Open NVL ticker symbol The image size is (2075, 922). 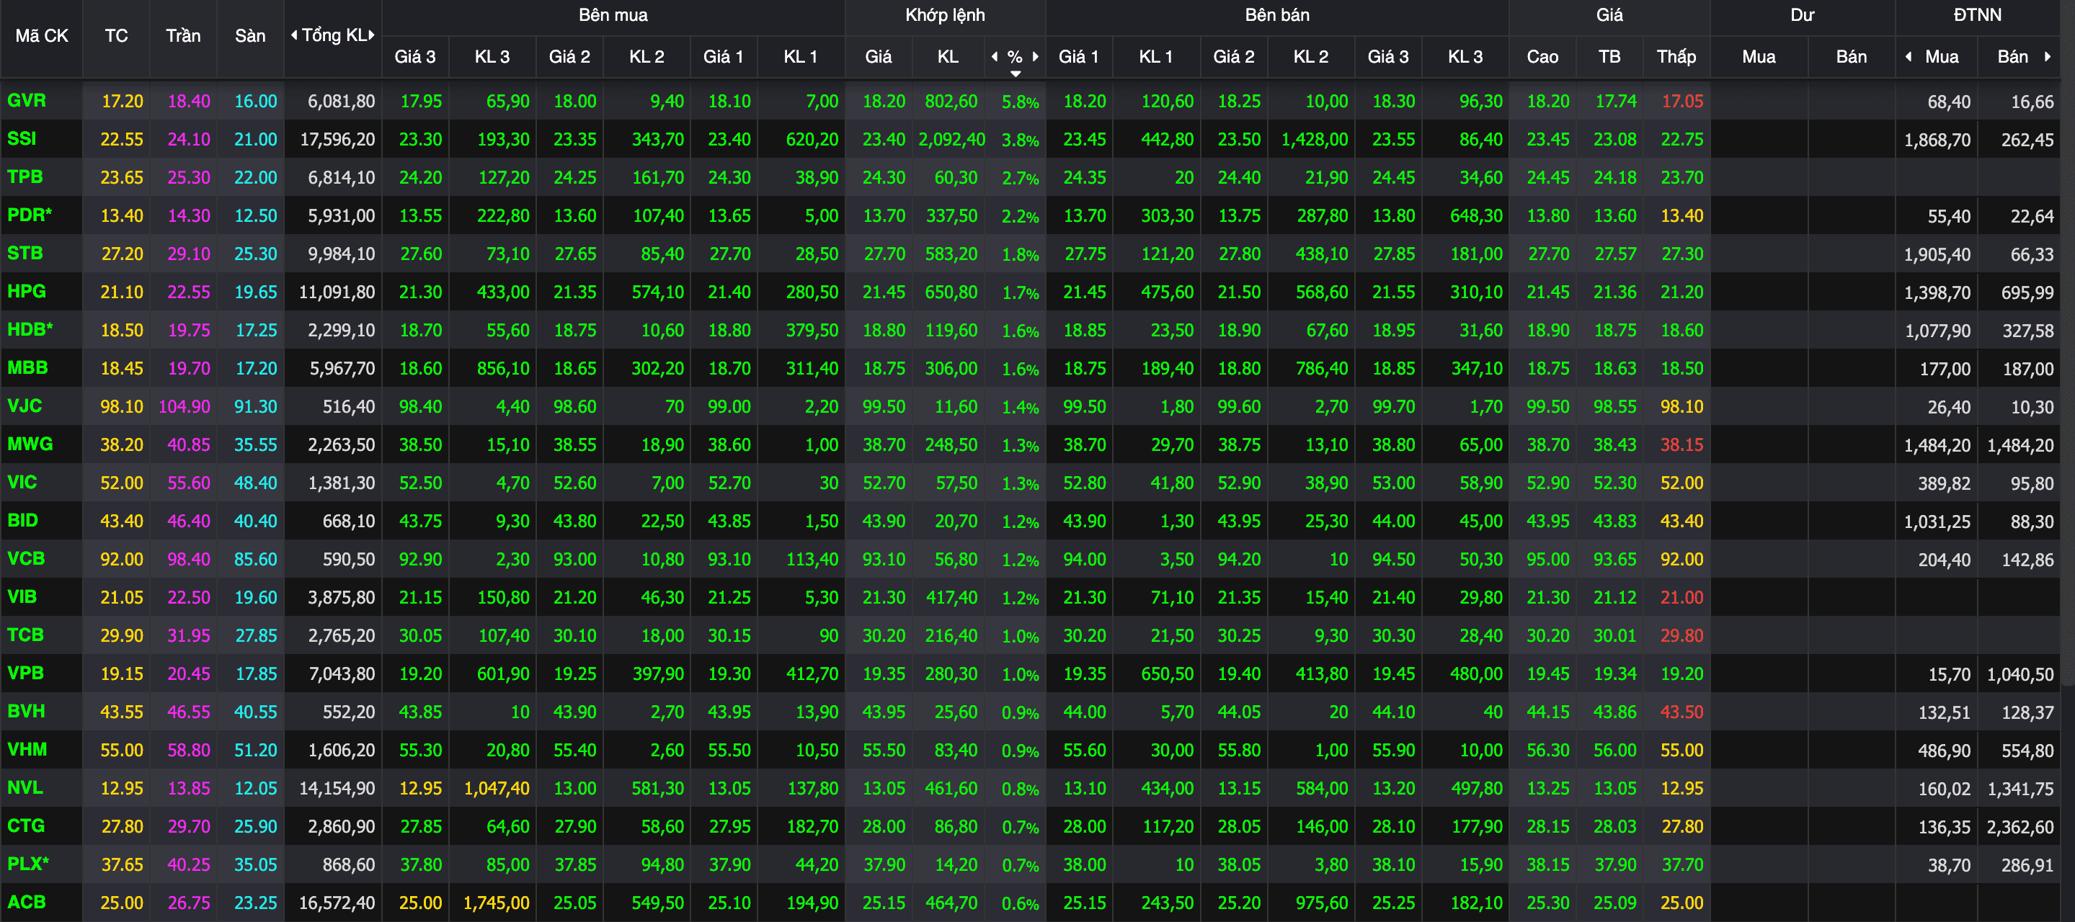25,787
